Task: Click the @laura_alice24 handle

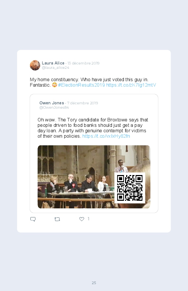Action: [56, 67]
